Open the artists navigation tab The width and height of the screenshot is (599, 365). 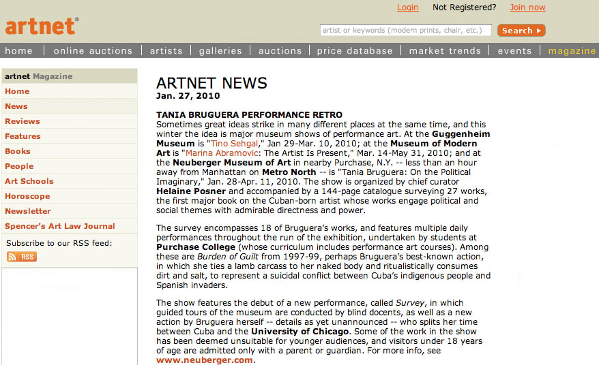[166, 51]
